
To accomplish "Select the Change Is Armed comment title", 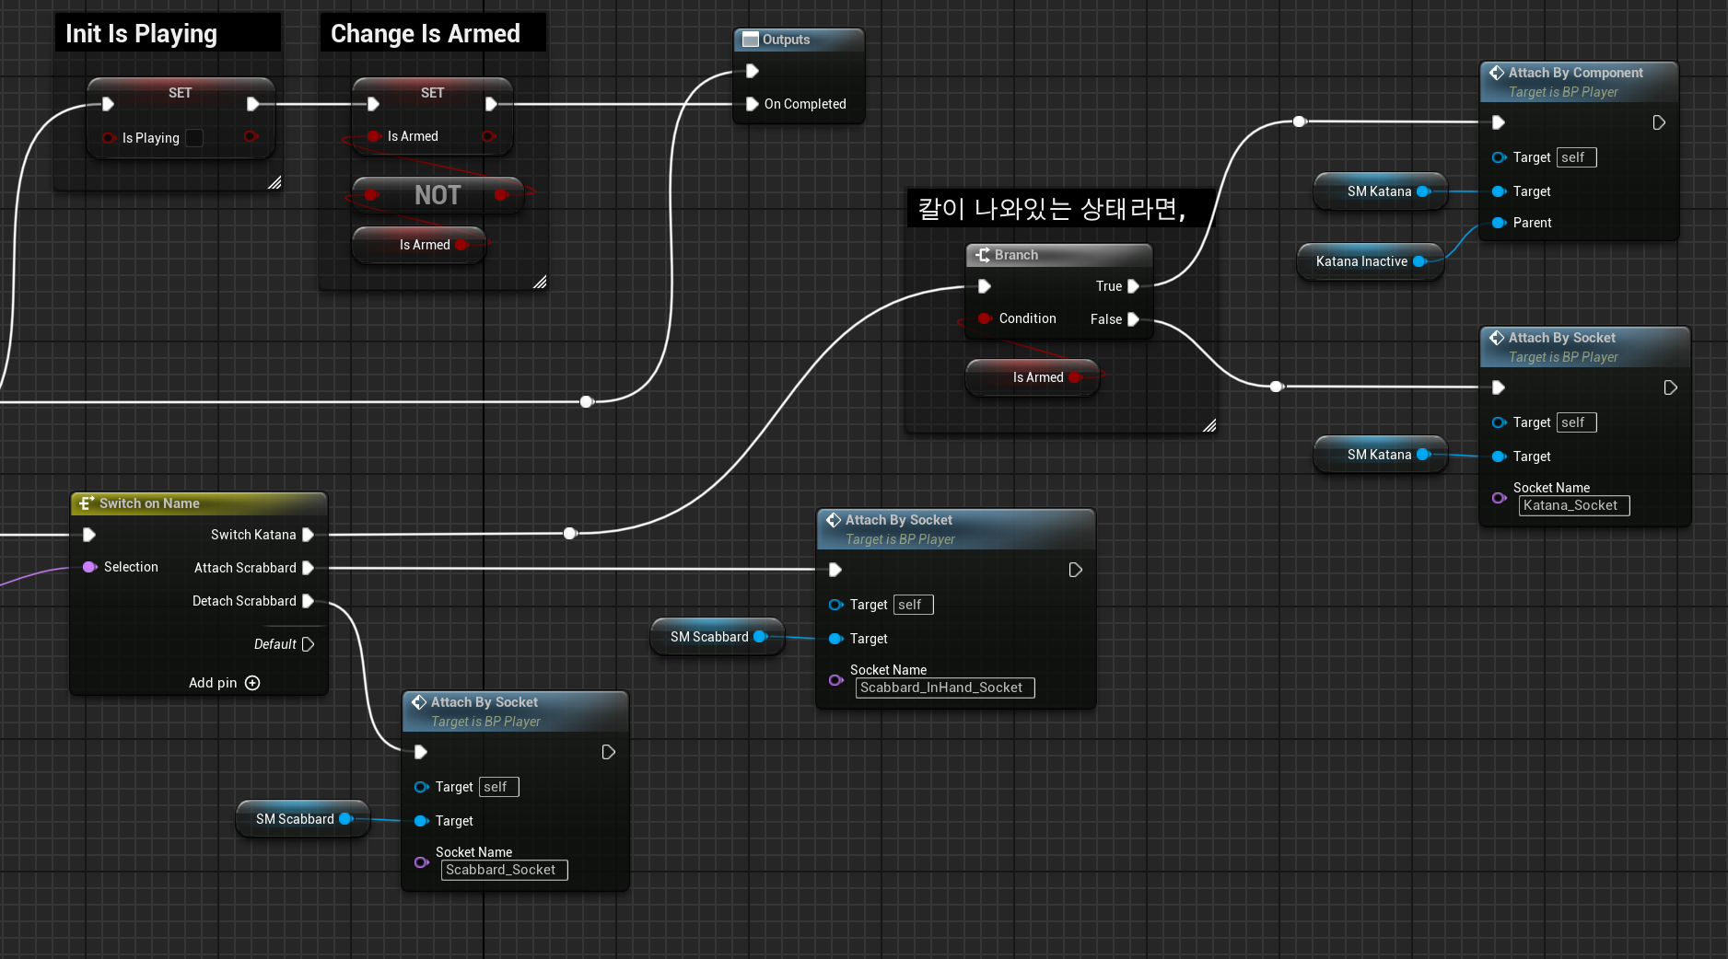I will click(426, 34).
